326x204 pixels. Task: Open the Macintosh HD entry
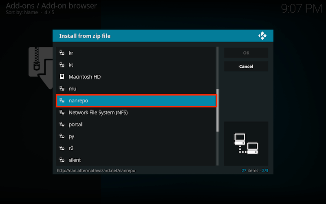pyautogui.click(x=137, y=77)
